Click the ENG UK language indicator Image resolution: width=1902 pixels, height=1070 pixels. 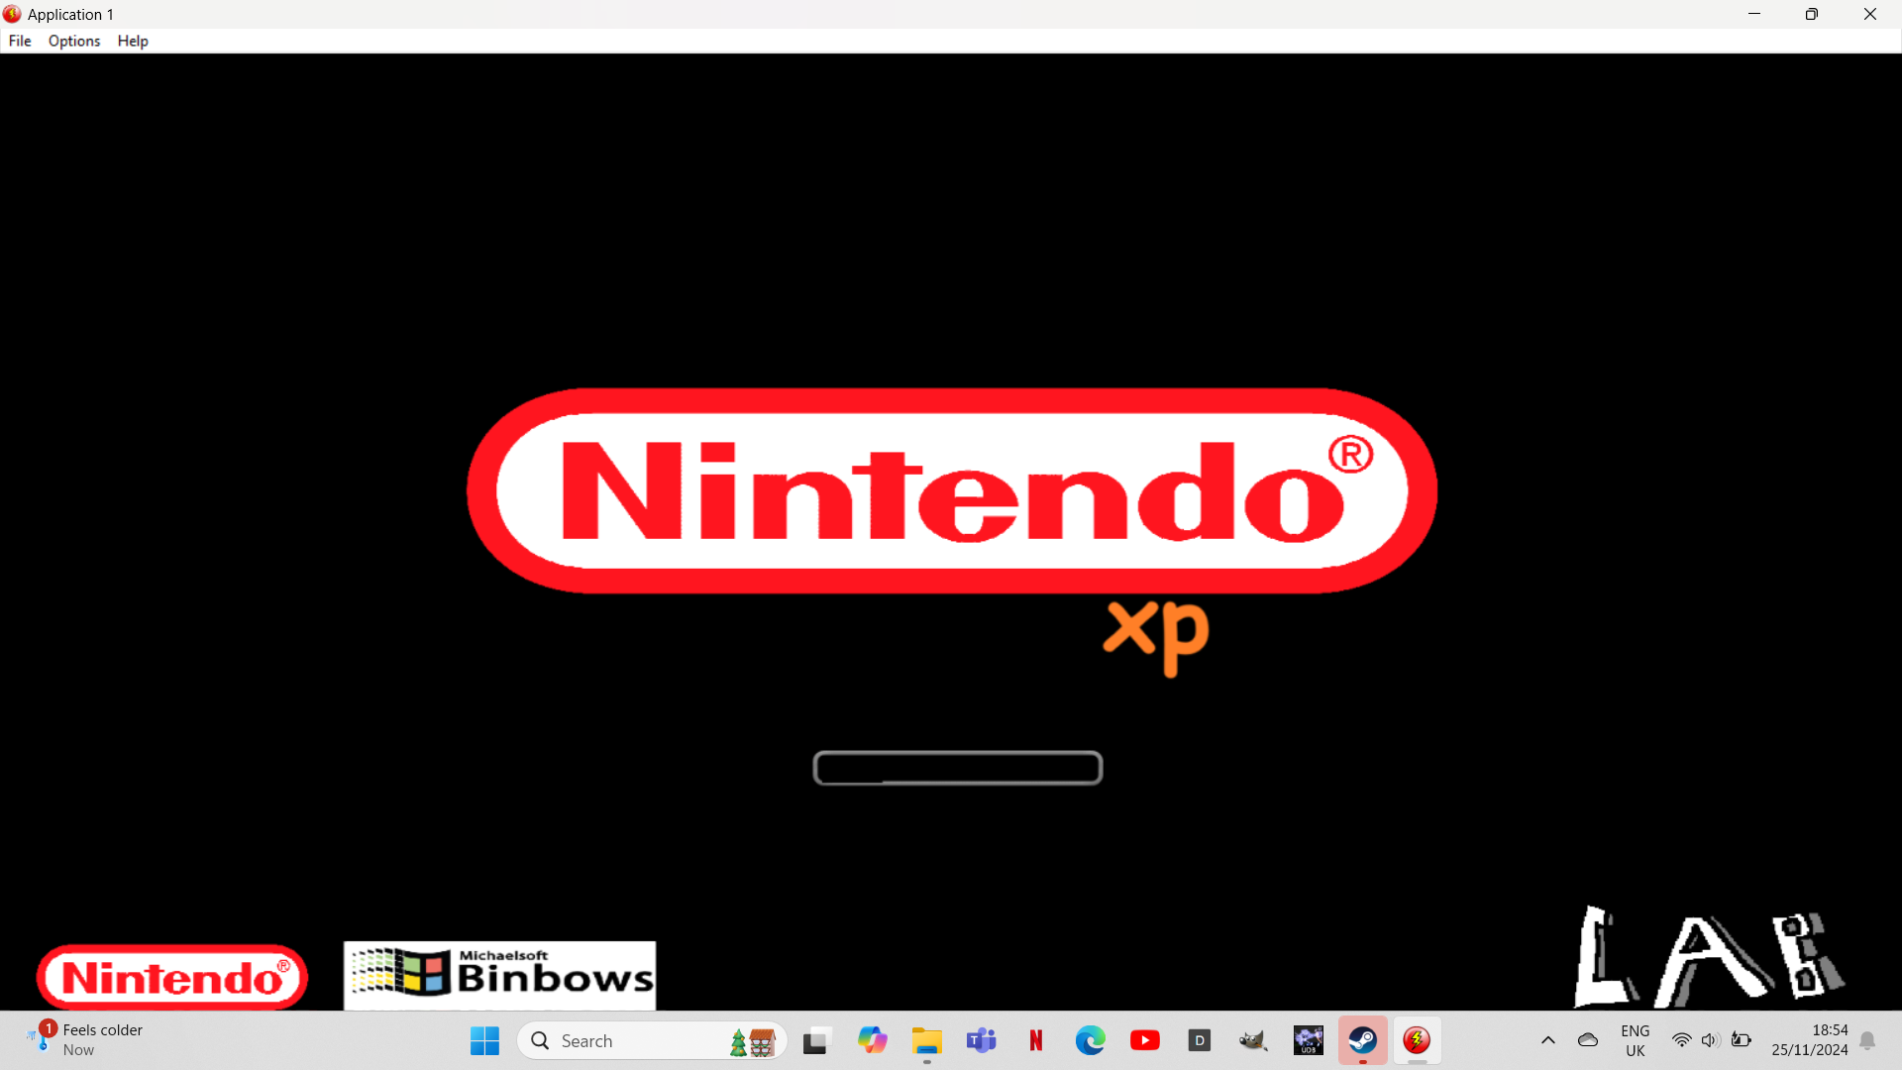pos(1635,1040)
